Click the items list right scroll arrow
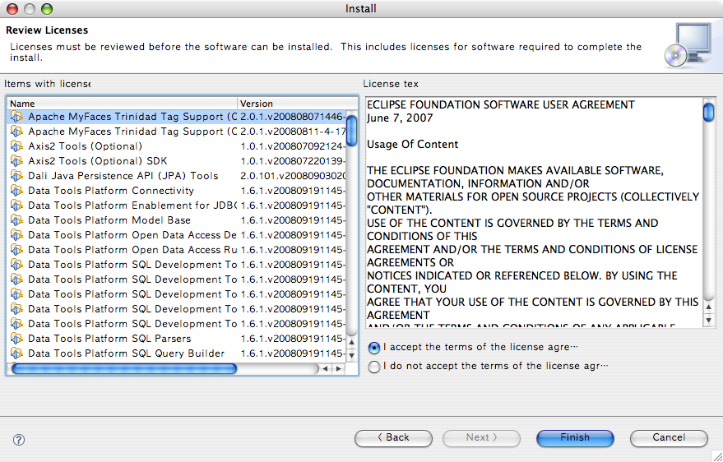 click(338, 368)
